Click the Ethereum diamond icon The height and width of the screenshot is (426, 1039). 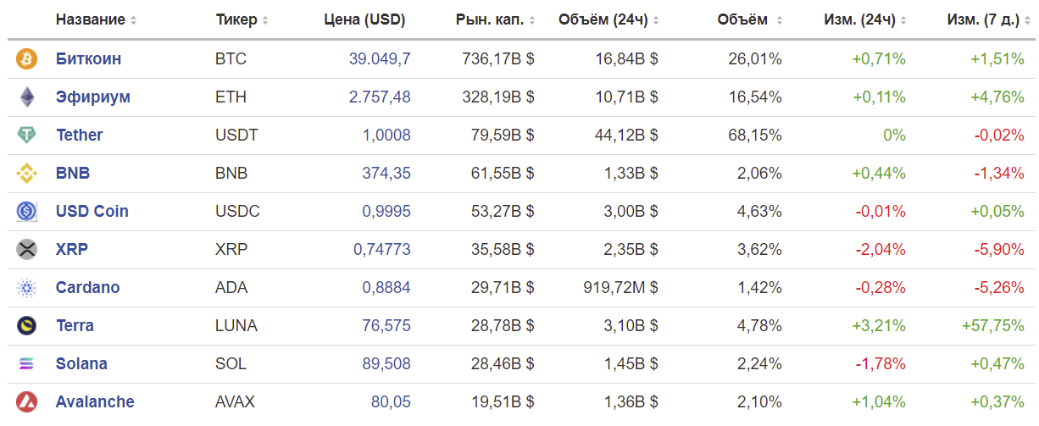(27, 97)
